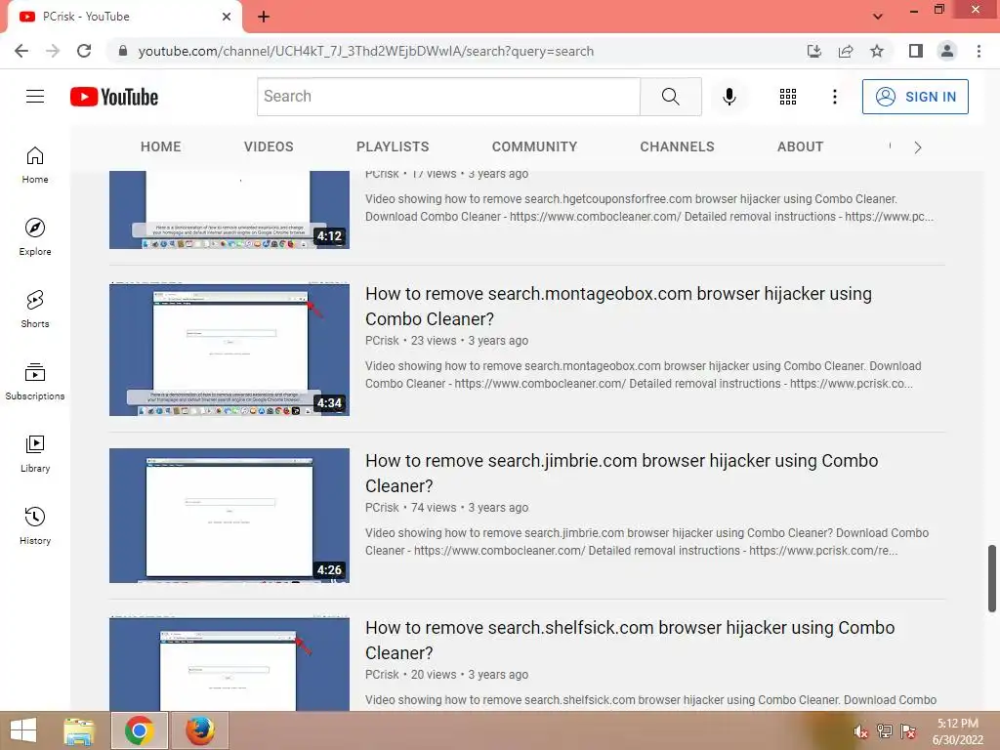
Task: Open the YouTube hamburger guide menu
Action: click(35, 97)
